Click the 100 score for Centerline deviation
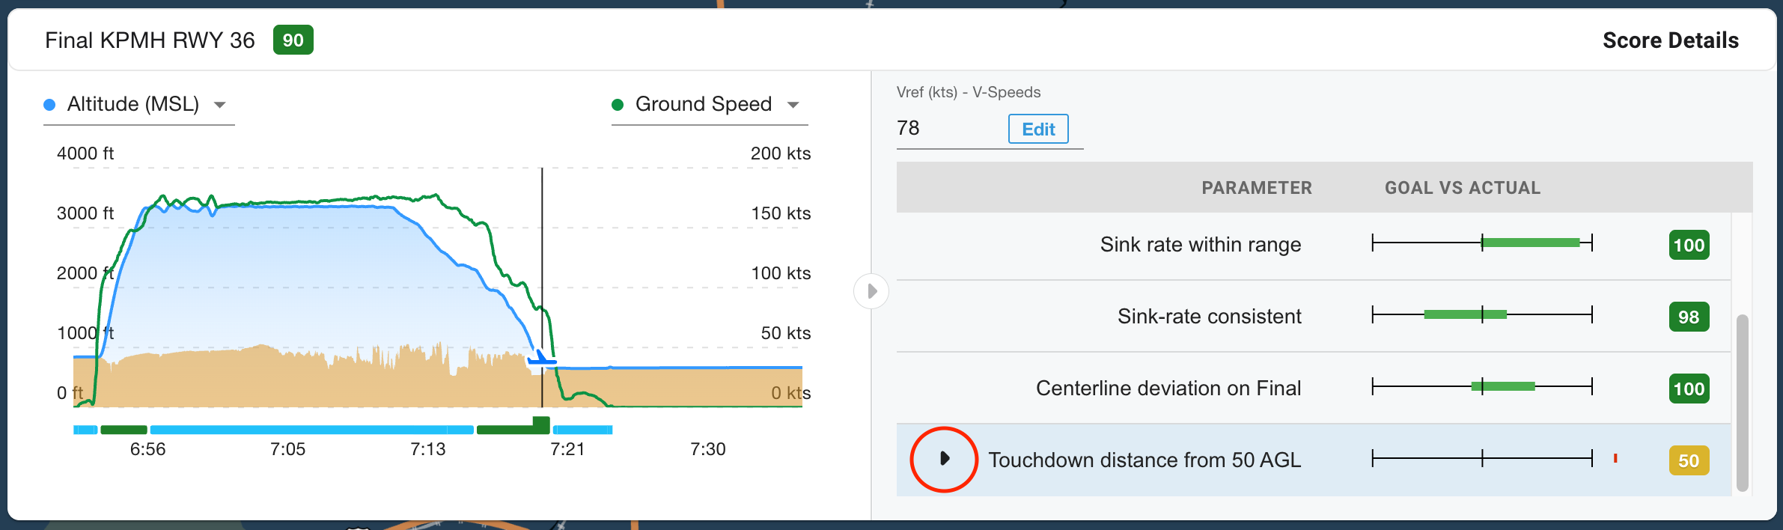Image resolution: width=1783 pixels, height=530 pixels. [x=1688, y=389]
